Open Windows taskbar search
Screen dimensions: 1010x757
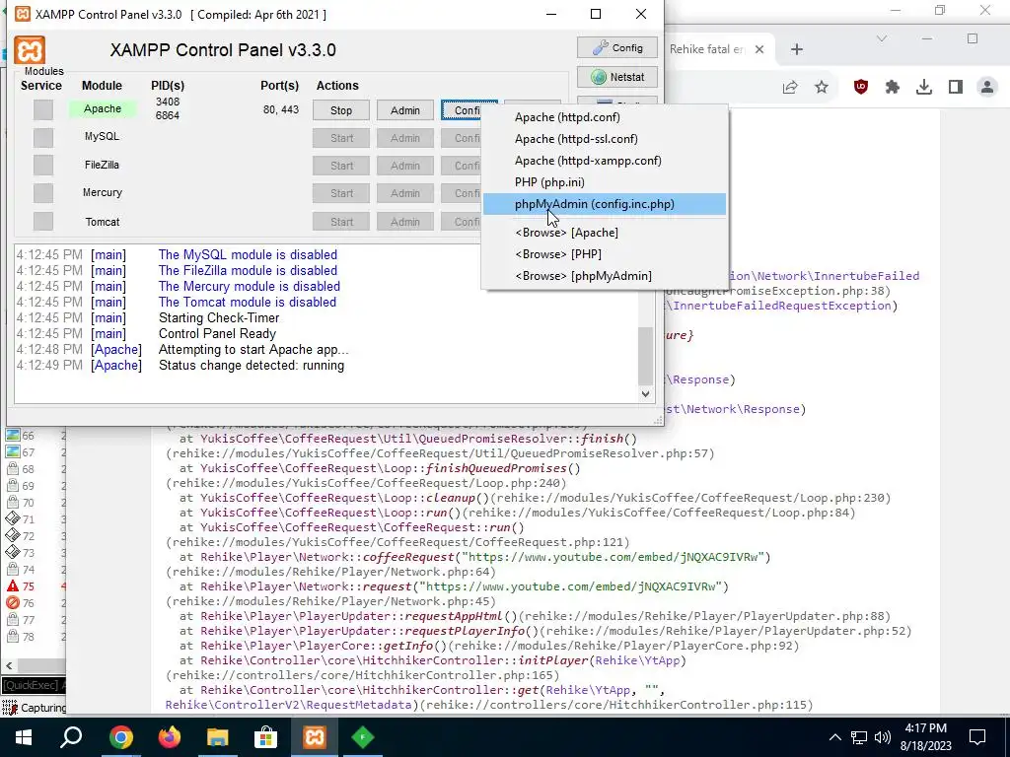point(71,737)
